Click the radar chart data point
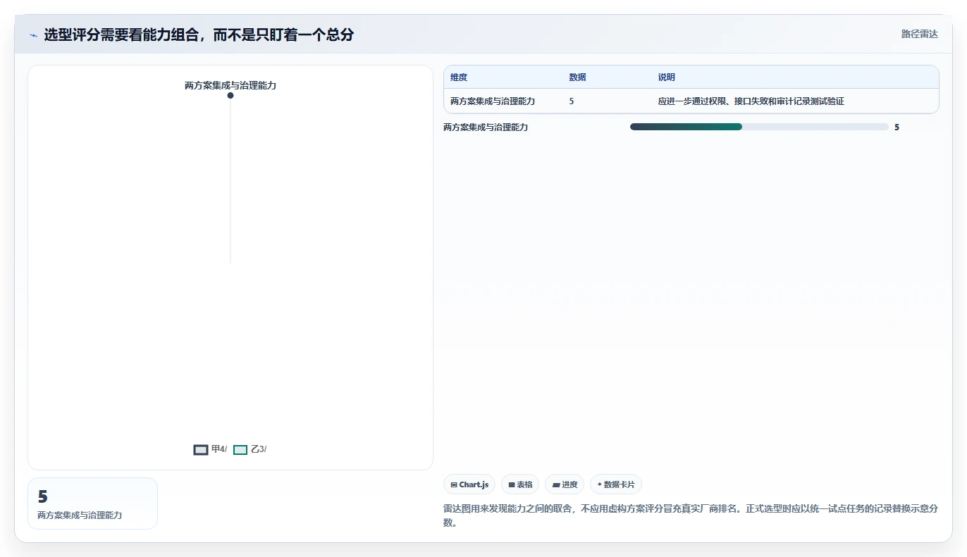The height and width of the screenshot is (557, 967). (230, 95)
